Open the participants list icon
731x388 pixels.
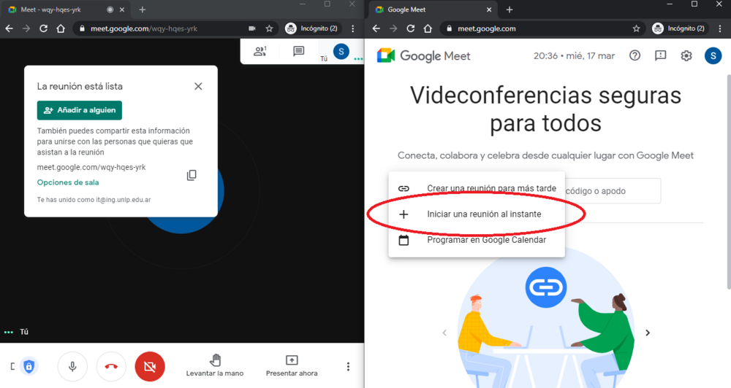tap(260, 52)
